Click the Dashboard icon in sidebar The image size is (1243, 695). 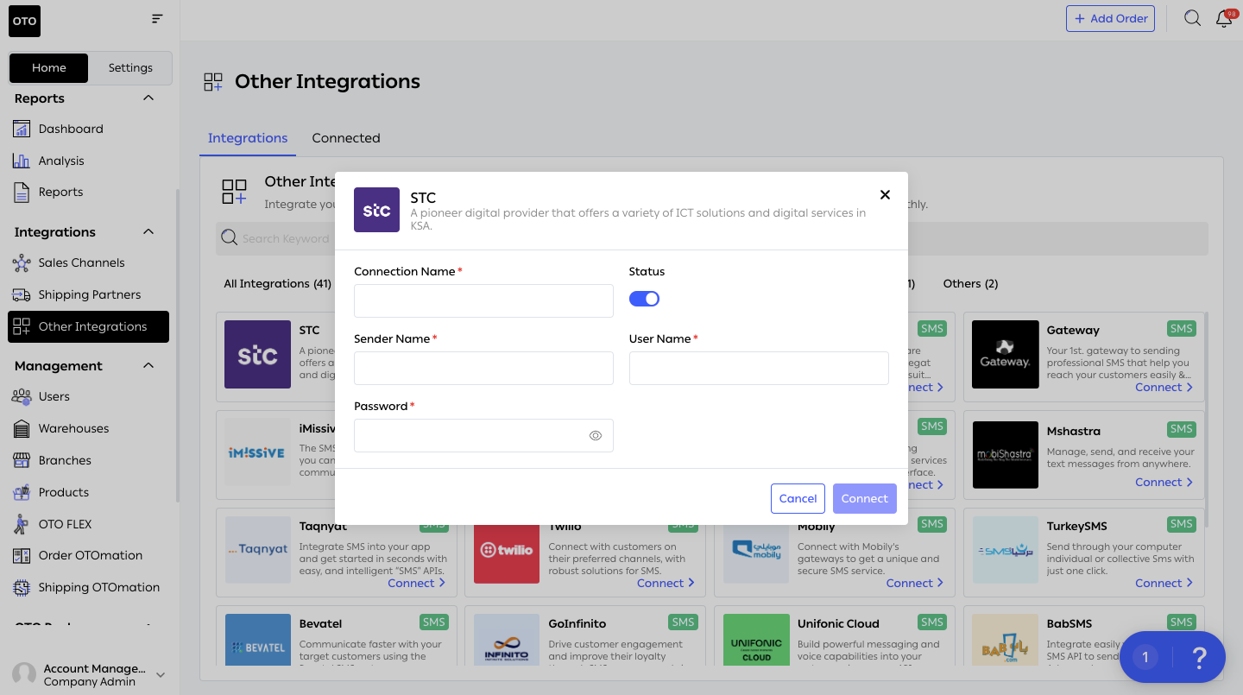coord(22,129)
